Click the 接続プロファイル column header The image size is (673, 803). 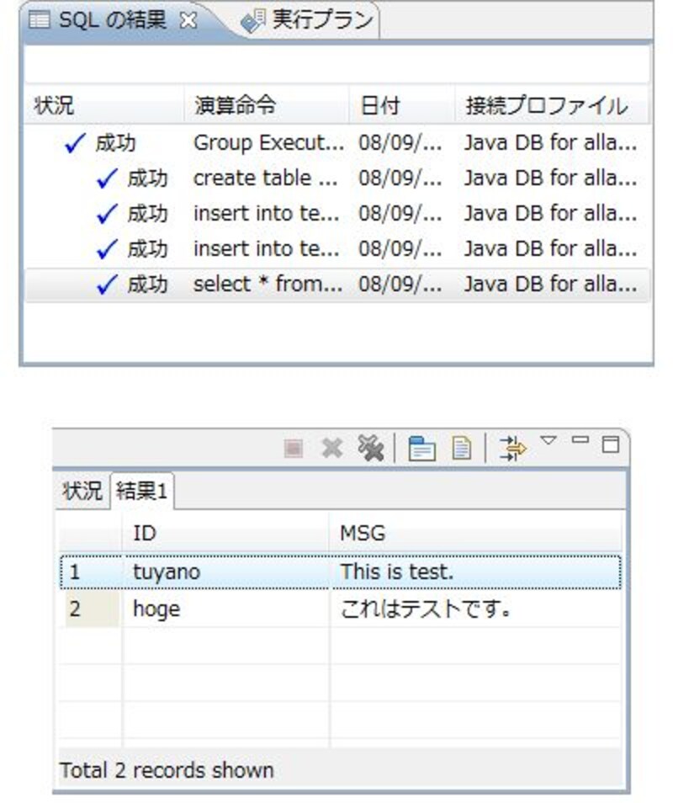[546, 106]
